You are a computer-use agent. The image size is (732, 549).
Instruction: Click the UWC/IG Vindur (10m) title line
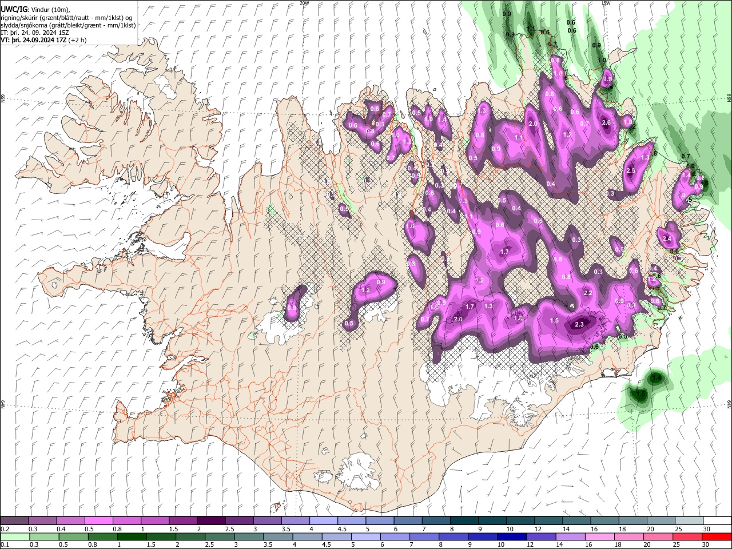pos(35,9)
